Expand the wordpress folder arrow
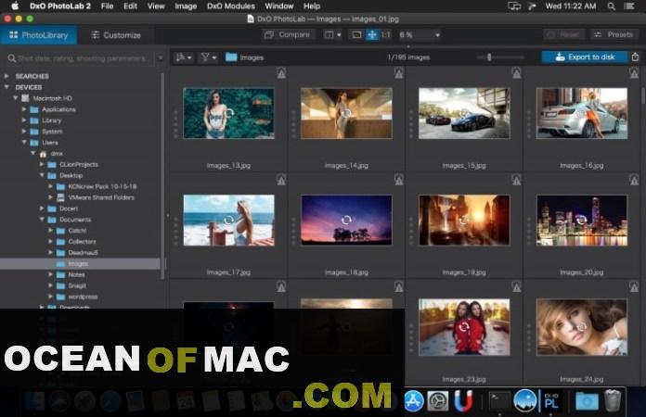Image resolution: width=646 pixels, height=417 pixels. (50, 297)
